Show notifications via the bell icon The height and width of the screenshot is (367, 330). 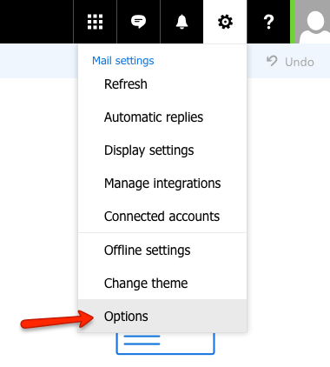click(x=181, y=22)
